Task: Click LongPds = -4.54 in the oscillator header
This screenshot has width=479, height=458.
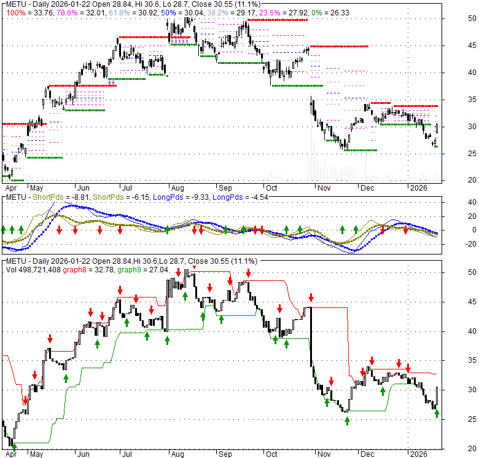Action: click(240, 197)
